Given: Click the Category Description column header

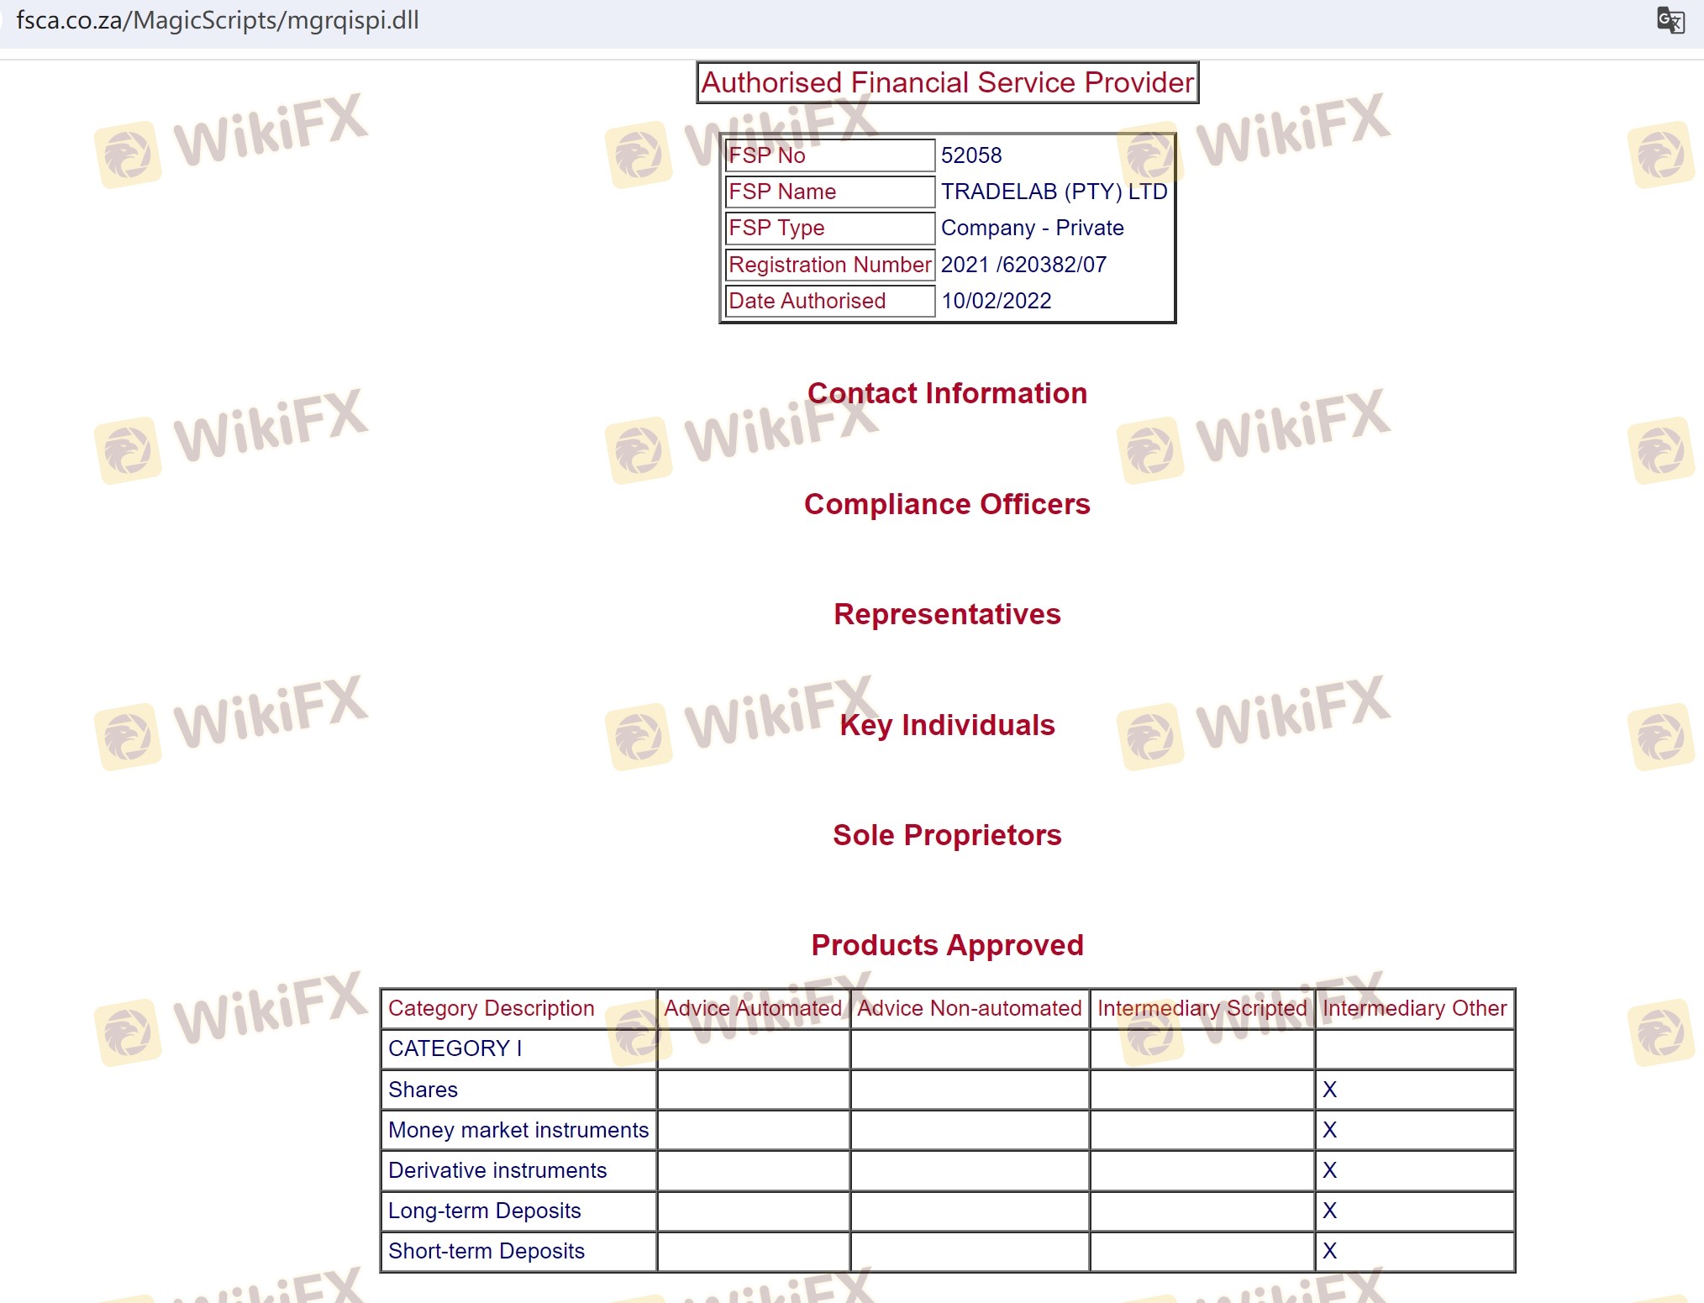Looking at the screenshot, I should [x=491, y=1008].
